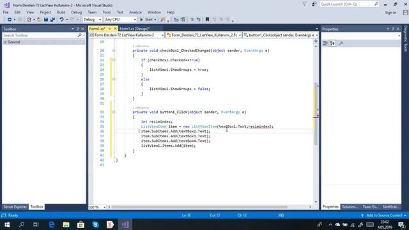This screenshot has width=409, height=230.
Task: Click the Property Pages wrench icon
Action: (341, 43)
